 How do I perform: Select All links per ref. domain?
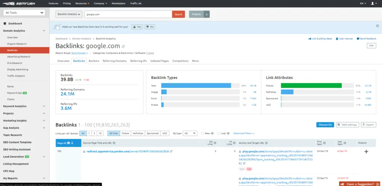click(83, 133)
